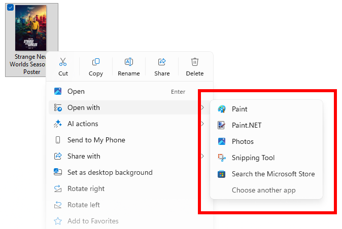Open image in Snipping Tool

click(253, 158)
